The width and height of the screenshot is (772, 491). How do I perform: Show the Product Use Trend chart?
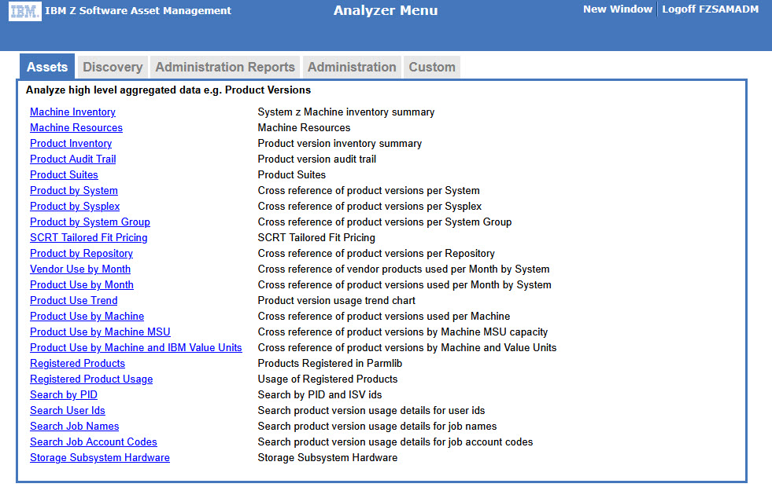tap(73, 301)
